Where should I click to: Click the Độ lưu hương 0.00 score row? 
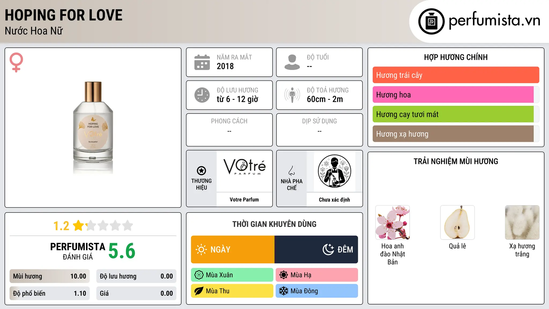[136, 276]
